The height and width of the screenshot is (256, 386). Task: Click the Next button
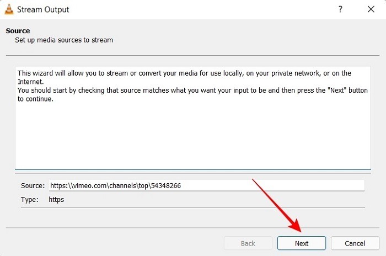tap(301, 243)
